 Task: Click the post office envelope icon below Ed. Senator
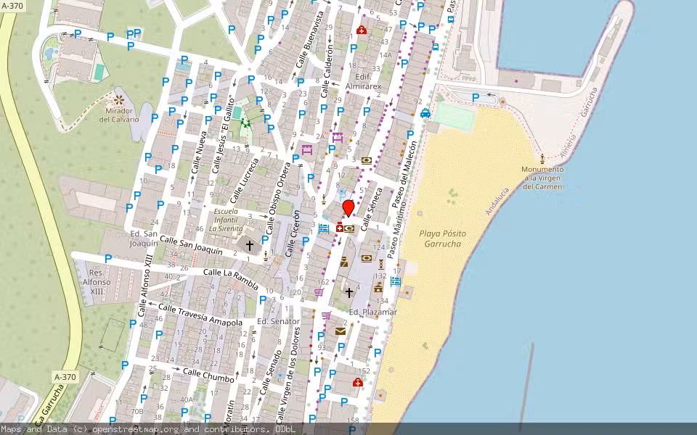341,331
